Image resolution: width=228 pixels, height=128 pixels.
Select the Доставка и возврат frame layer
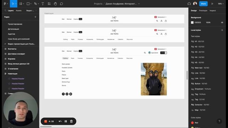tap(16, 54)
